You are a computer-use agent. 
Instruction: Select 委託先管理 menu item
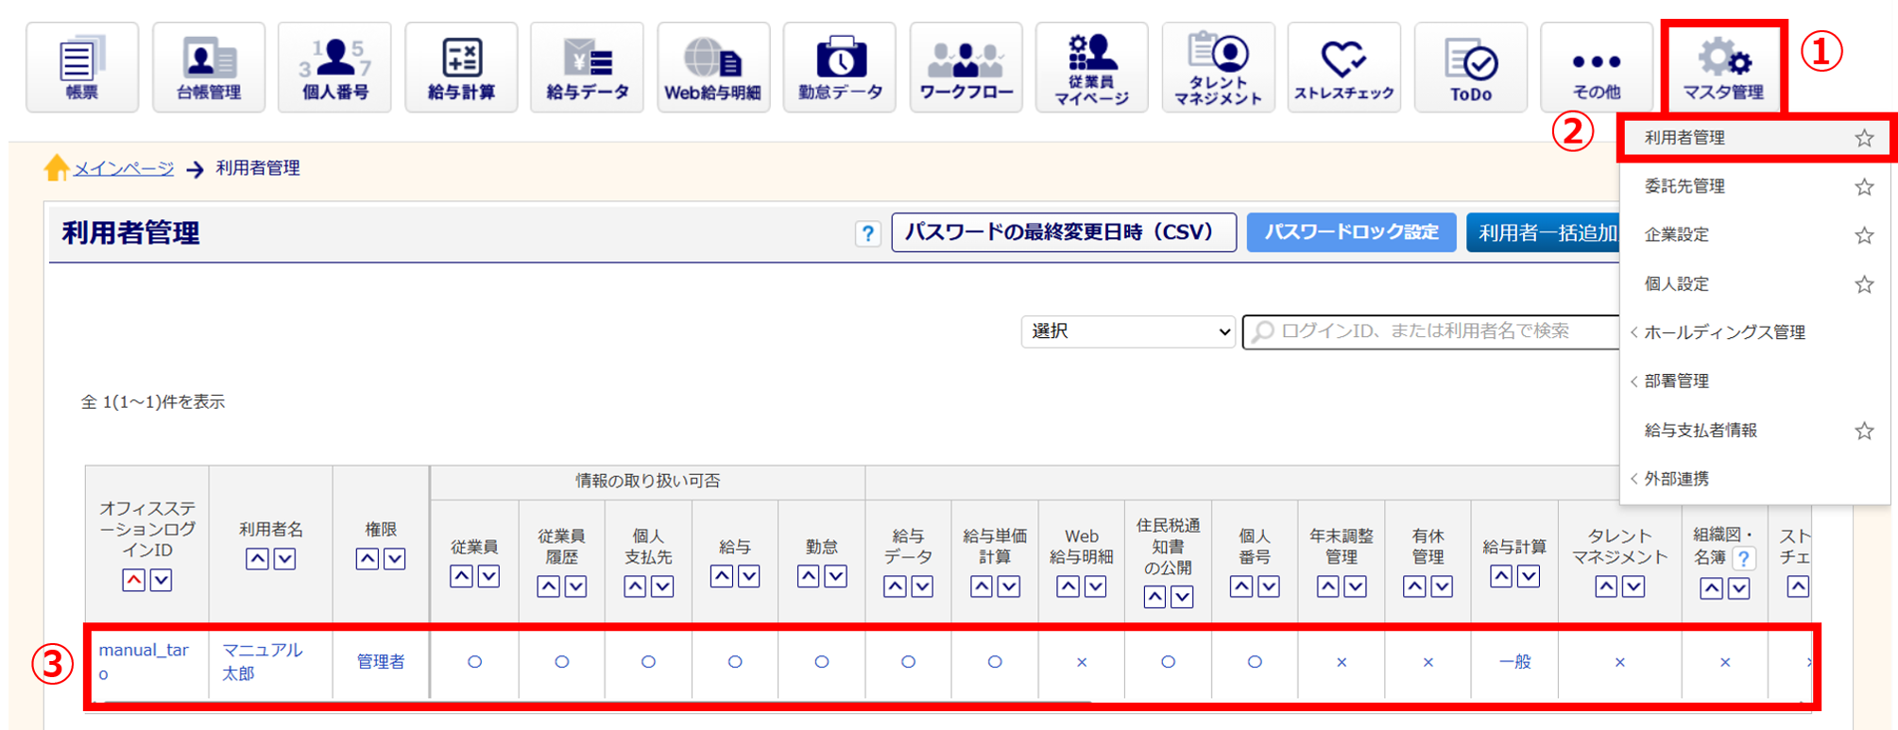(1684, 187)
